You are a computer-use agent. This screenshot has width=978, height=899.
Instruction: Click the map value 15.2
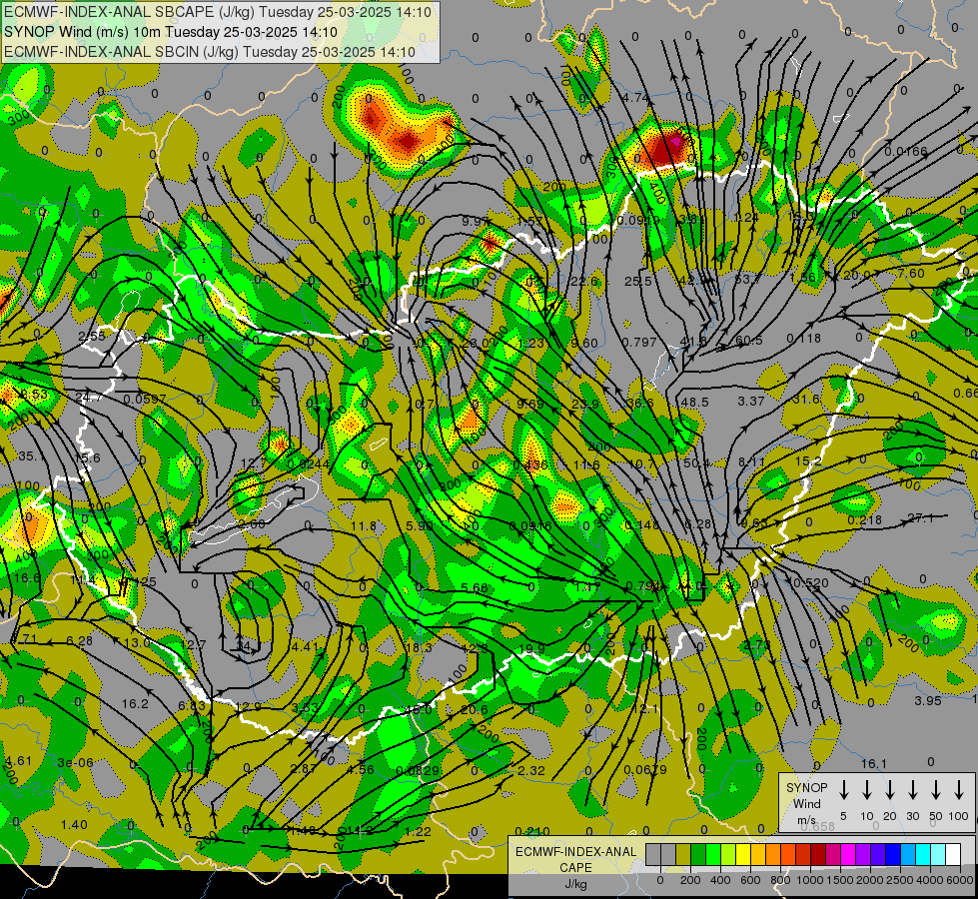(808, 460)
